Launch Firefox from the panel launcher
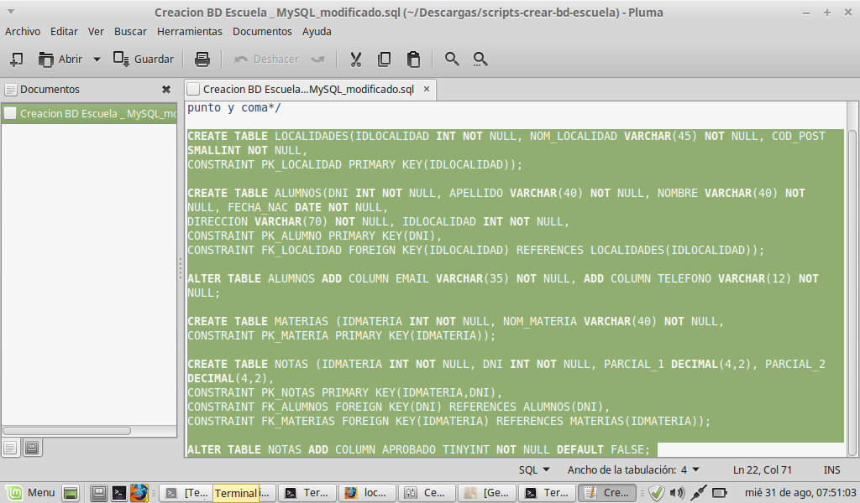This screenshot has height=503, width=860. coord(139,493)
